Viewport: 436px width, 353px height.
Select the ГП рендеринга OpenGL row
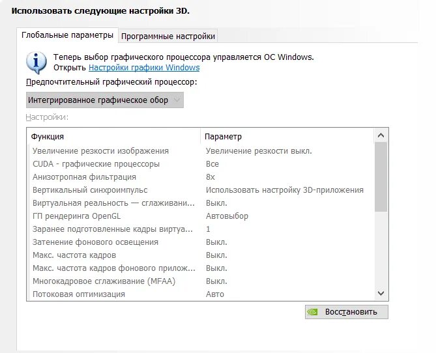point(201,216)
